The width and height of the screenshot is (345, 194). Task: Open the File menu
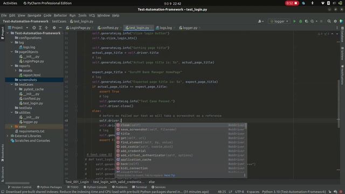[4, 16]
